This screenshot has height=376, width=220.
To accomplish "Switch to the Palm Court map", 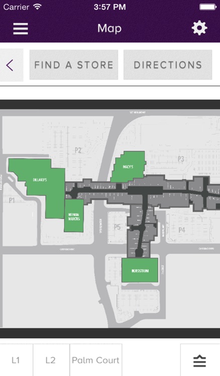I will tap(95, 360).
